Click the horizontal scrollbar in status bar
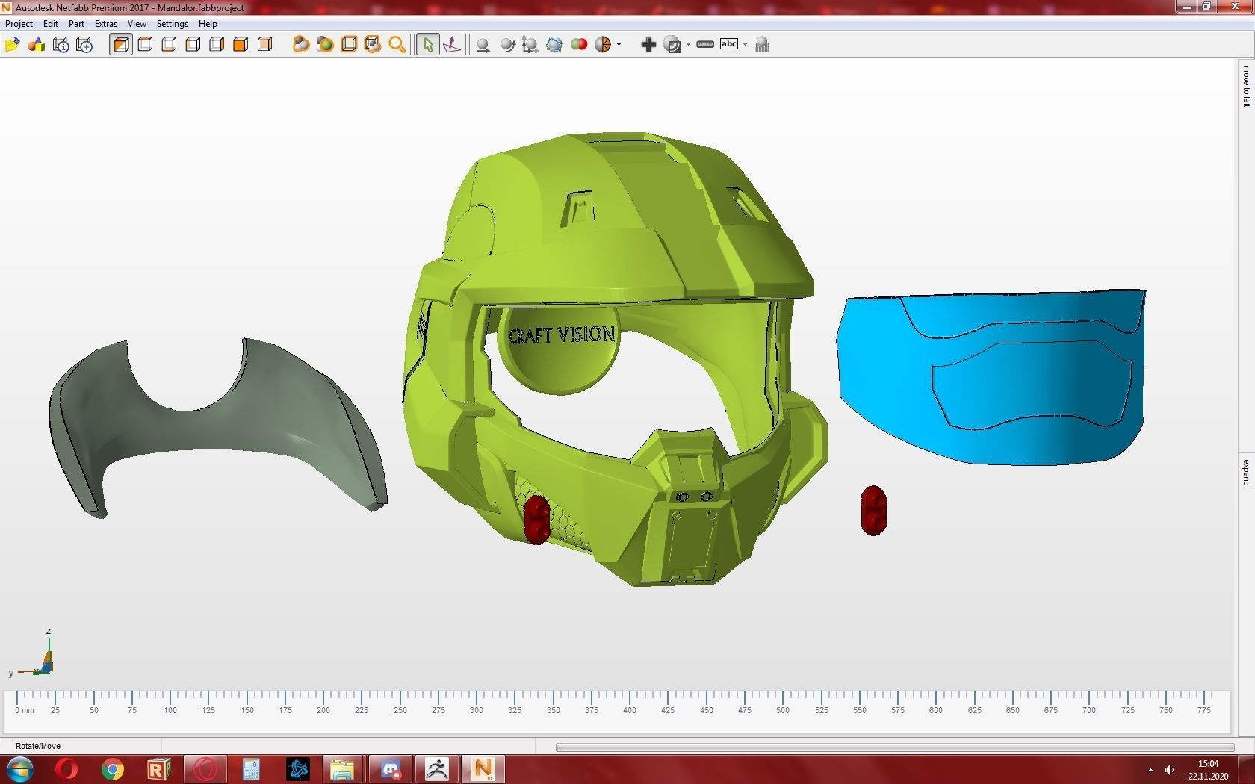This screenshot has height=784, width=1255. 894,747
